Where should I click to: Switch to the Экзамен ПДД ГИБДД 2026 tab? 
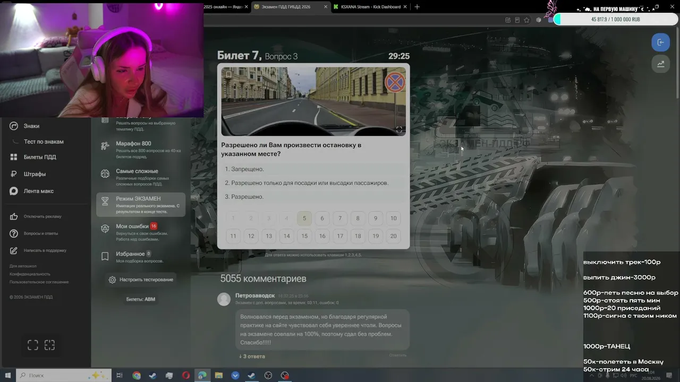(290, 7)
